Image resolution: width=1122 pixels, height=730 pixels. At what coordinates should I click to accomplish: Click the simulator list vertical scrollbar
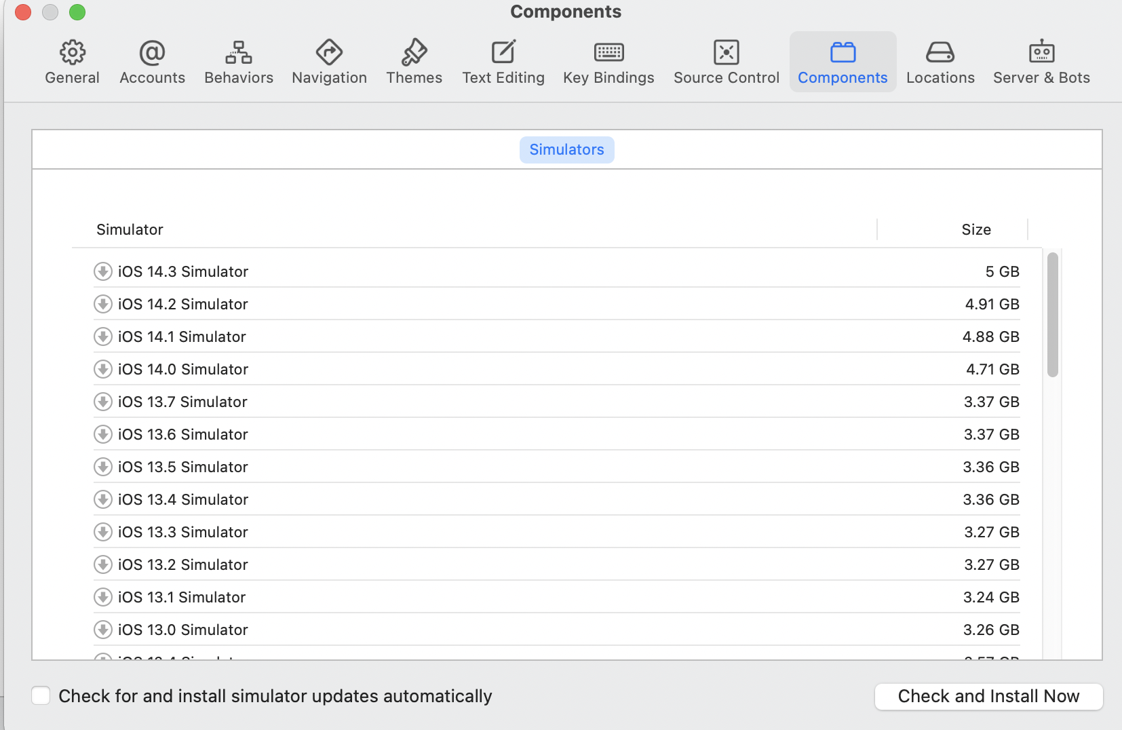pyautogui.click(x=1052, y=314)
